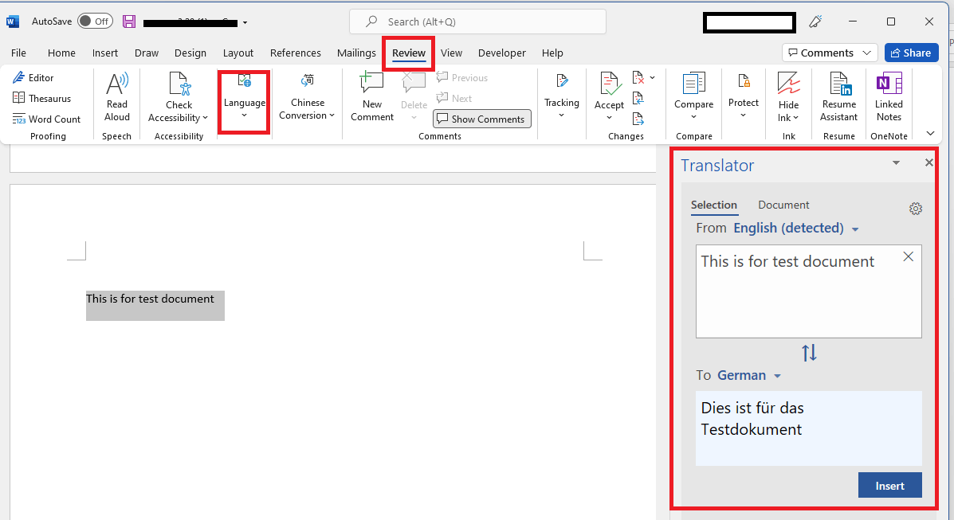Show the Word Count
Viewport: 954px width, 520px height.
coord(46,119)
